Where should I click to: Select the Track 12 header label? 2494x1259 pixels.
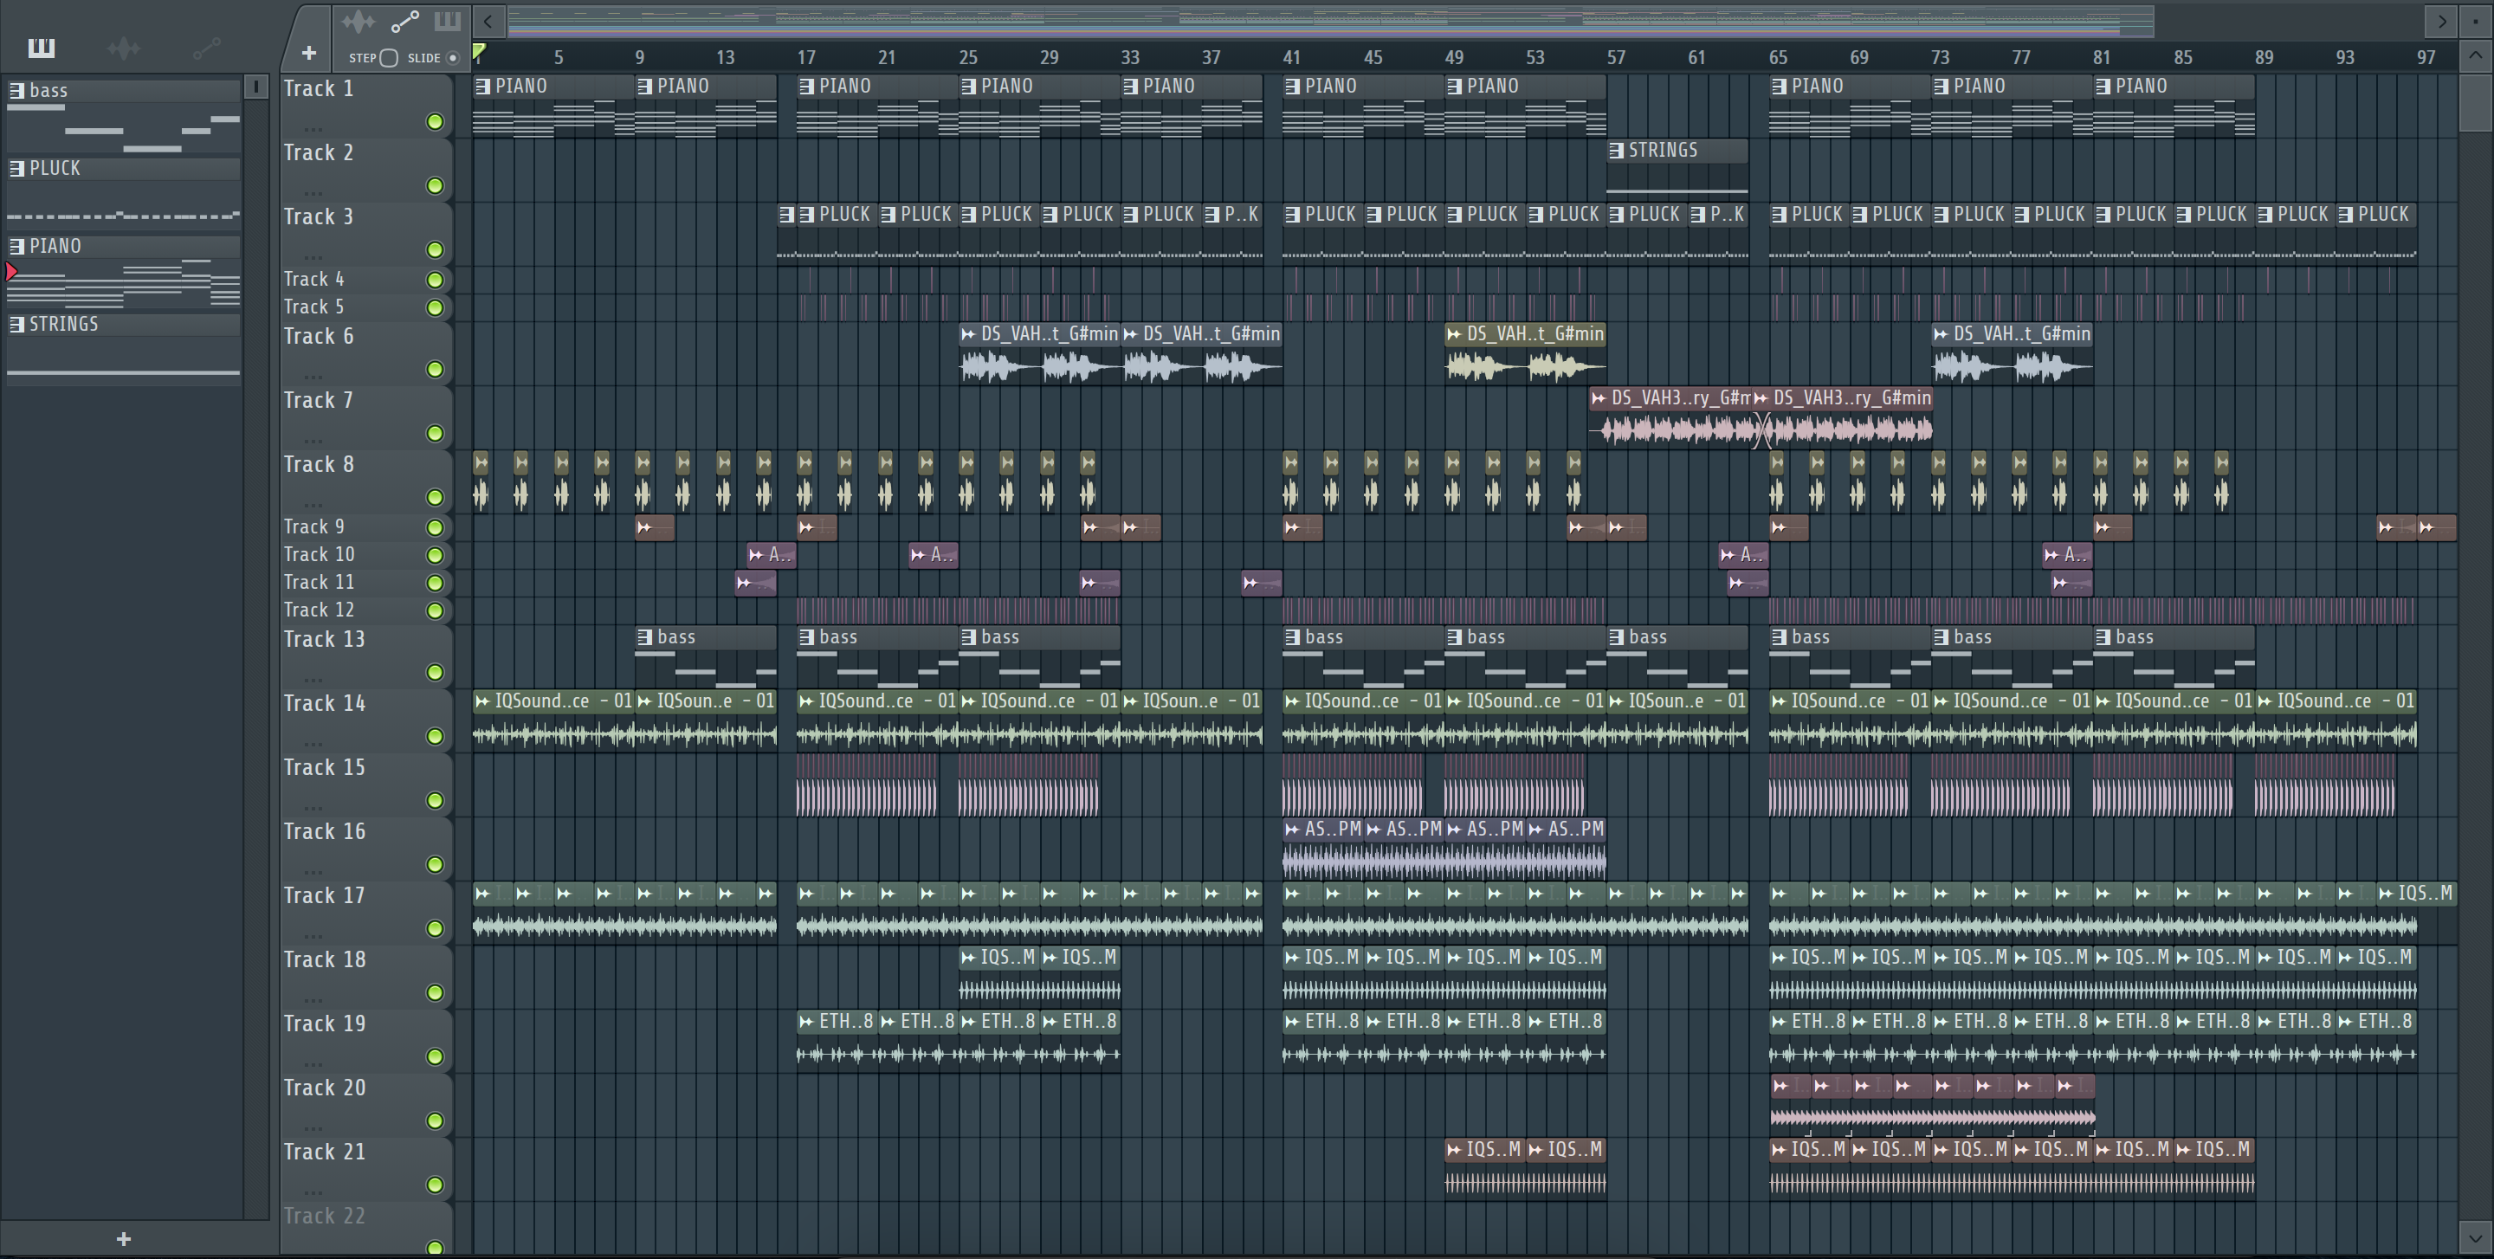tap(319, 610)
